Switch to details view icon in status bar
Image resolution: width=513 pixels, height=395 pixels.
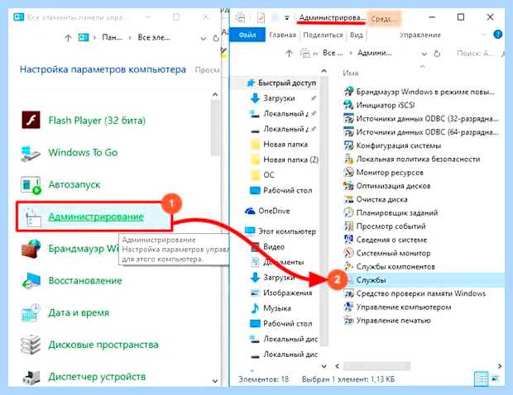(482, 379)
